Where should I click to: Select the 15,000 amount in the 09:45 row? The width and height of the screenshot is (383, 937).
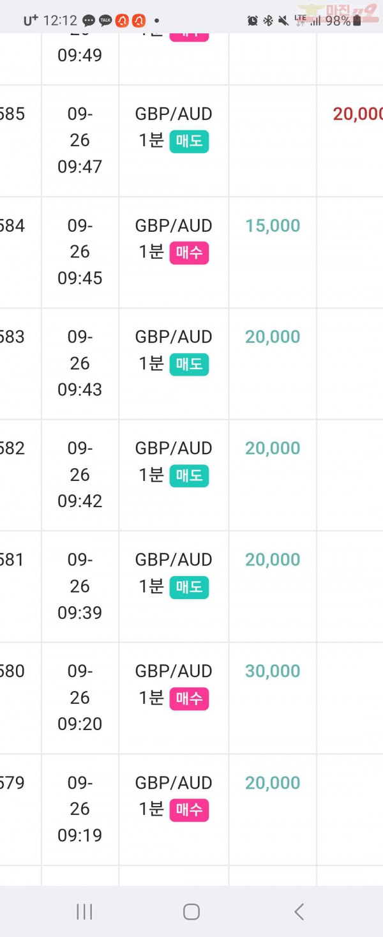[x=273, y=225]
